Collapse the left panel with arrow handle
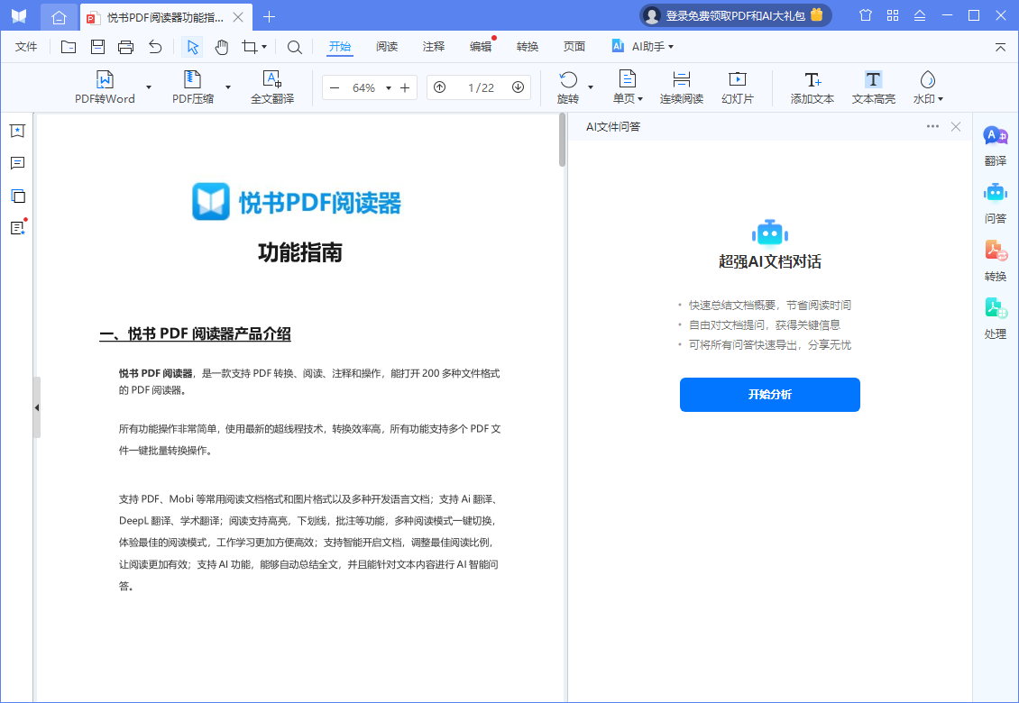 click(x=37, y=407)
